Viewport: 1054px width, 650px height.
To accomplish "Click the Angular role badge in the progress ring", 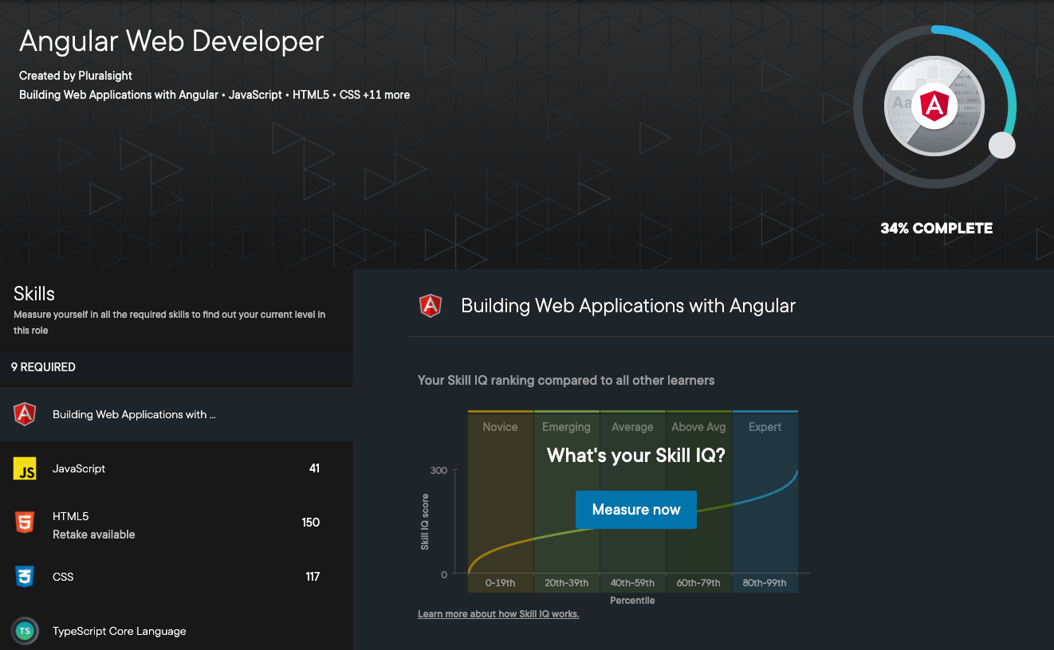I will tap(934, 106).
